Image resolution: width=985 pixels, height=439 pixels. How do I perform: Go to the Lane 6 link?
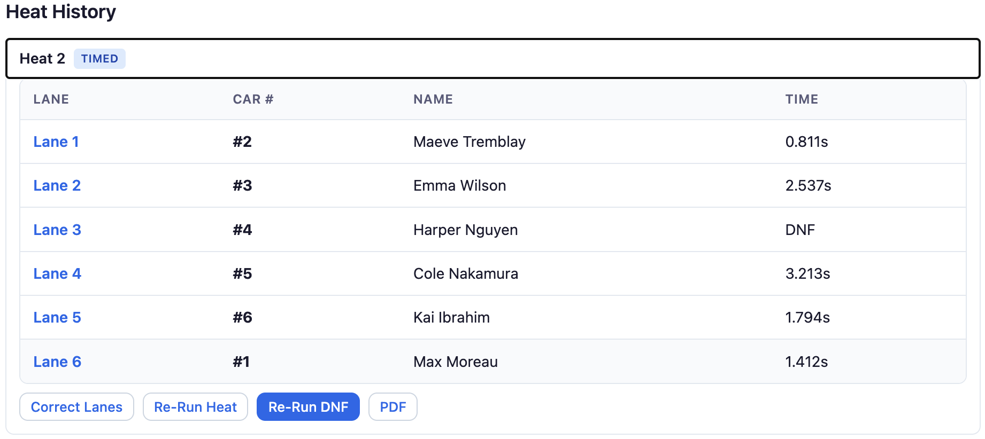57,362
